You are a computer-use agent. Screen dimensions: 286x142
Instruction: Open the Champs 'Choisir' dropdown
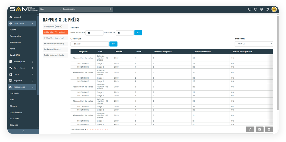[90, 44]
